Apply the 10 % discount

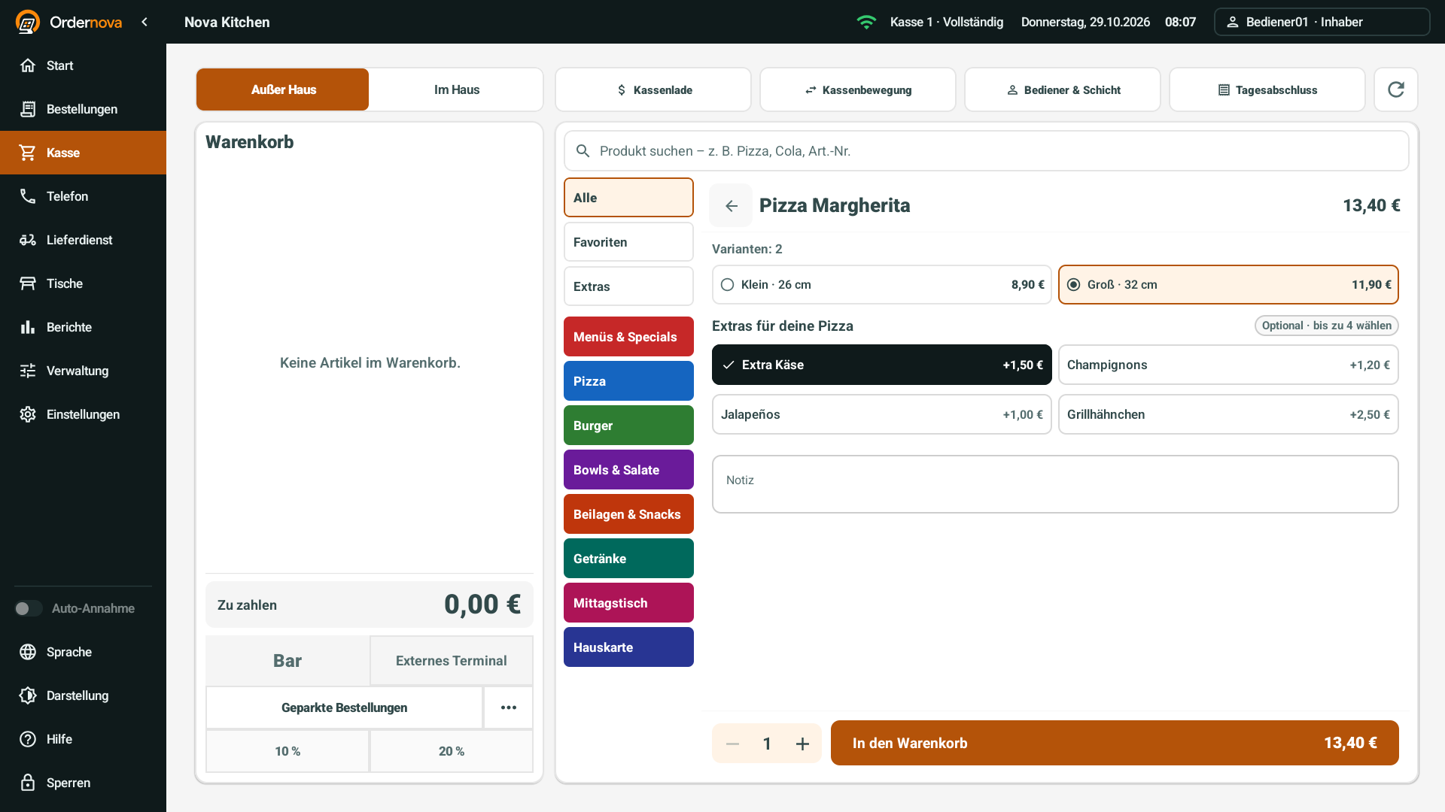click(287, 751)
